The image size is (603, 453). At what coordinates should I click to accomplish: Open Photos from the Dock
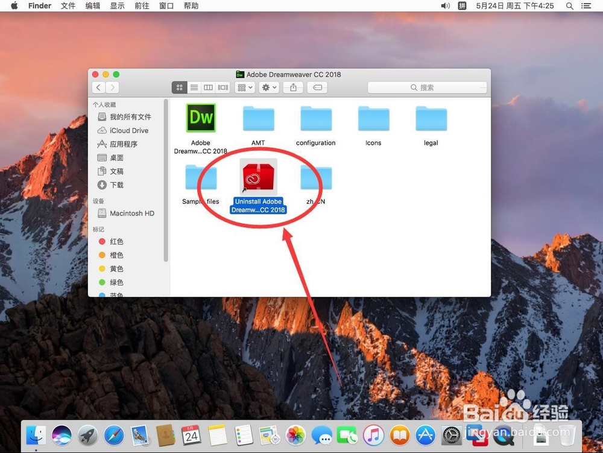coord(295,436)
